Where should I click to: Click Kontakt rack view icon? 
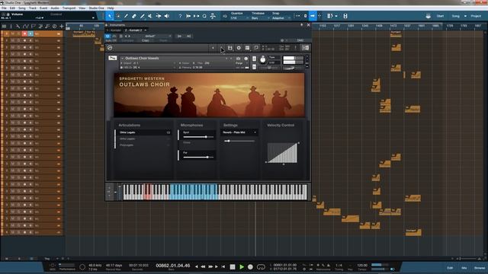tap(247, 48)
